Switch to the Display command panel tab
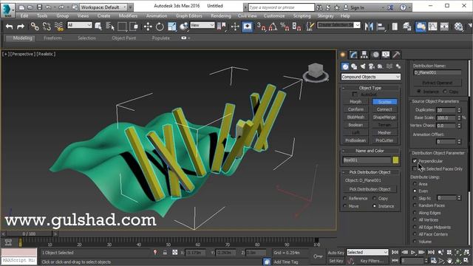The image size is (473, 266). click(386, 55)
